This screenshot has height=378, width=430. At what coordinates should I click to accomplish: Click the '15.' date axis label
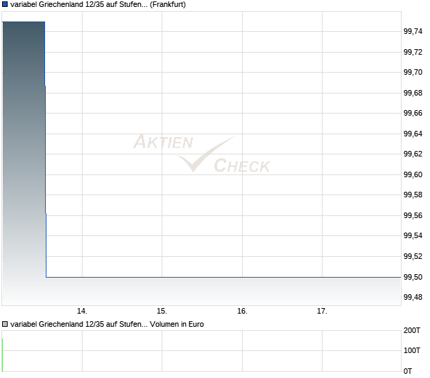tap(162, 312)
